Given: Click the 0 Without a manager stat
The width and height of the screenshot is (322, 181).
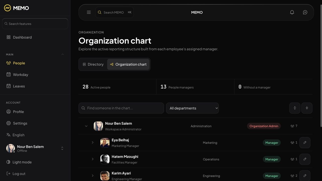Looking at the screenshot, I should coord(273,87).
